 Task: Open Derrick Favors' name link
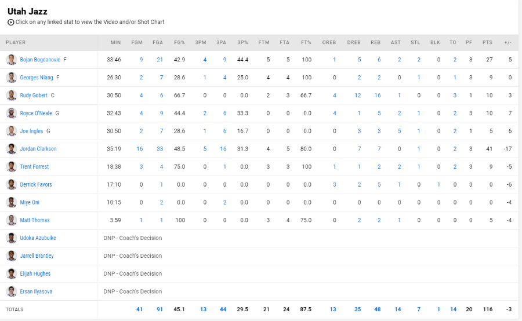click(x=36, y=184)
